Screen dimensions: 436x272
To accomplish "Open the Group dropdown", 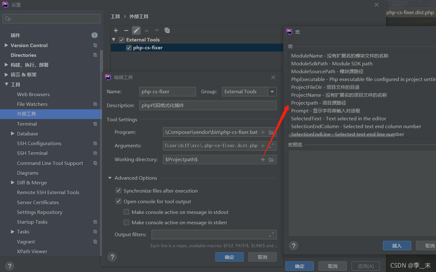I will (272, 91).
